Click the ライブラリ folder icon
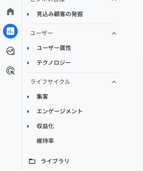143x171 pixels. 32,161
